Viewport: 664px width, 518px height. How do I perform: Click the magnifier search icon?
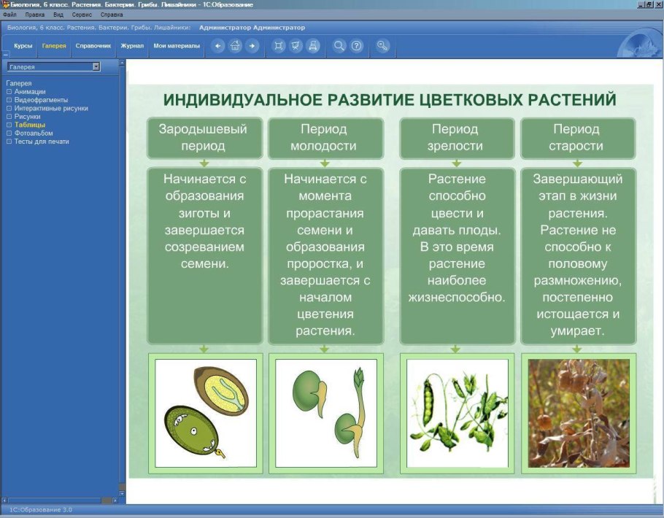click(339, 46)
